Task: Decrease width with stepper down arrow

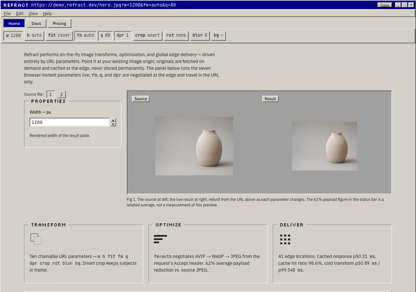Action: [113, 124]
